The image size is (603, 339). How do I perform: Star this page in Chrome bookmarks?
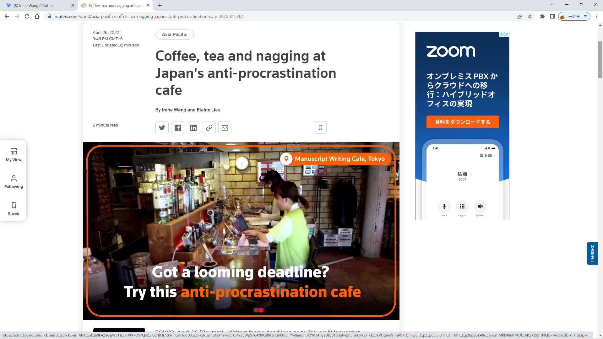click(530, 16)
